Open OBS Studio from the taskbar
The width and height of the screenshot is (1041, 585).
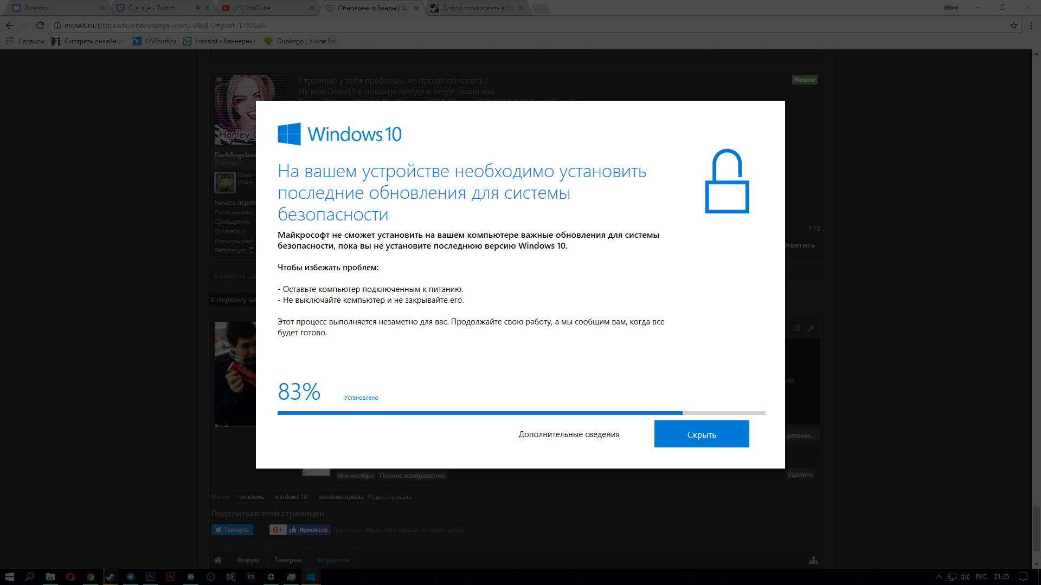210,577
